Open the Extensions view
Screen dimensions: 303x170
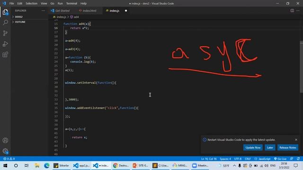tap(5, 55)
